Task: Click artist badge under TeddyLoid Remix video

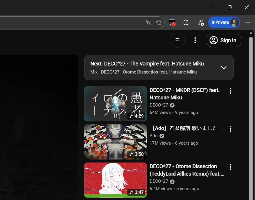Action: click(172, 182)
